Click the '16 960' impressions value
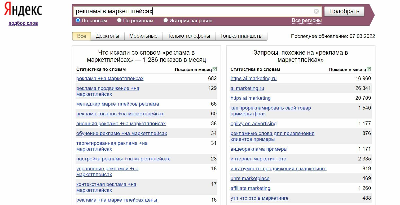 tap(363, 78)
